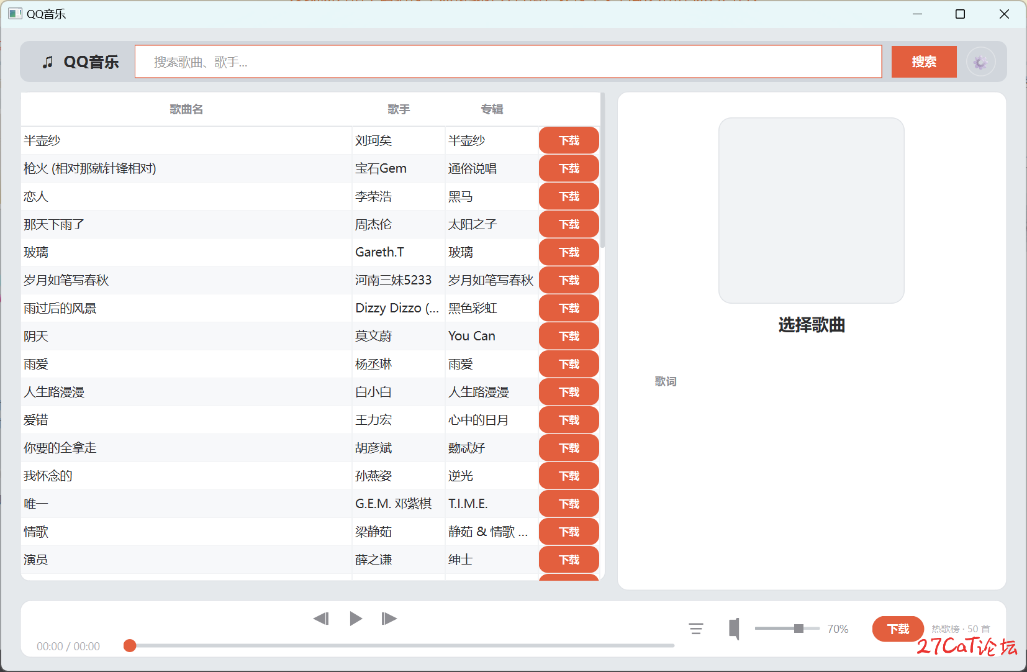Click the orange 搜索 search button

(x=924, y=61)
